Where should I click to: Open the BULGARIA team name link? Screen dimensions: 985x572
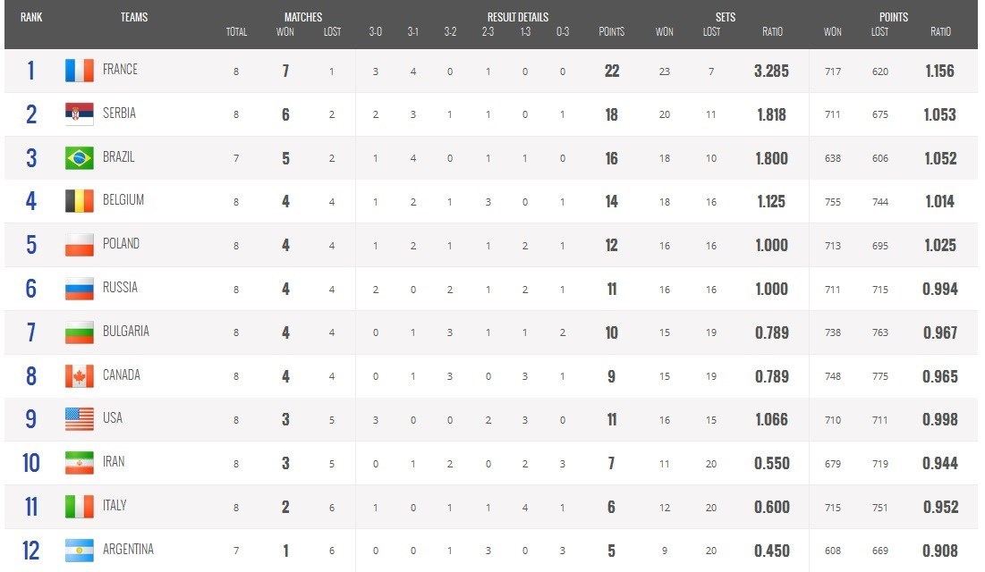coord(126,332)
